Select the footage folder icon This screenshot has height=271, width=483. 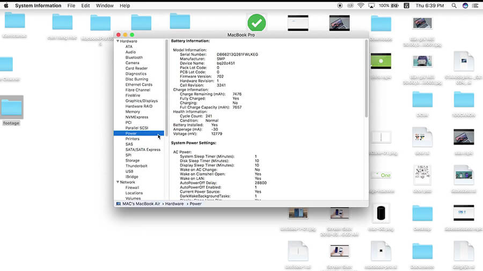[x=11, y=108]
